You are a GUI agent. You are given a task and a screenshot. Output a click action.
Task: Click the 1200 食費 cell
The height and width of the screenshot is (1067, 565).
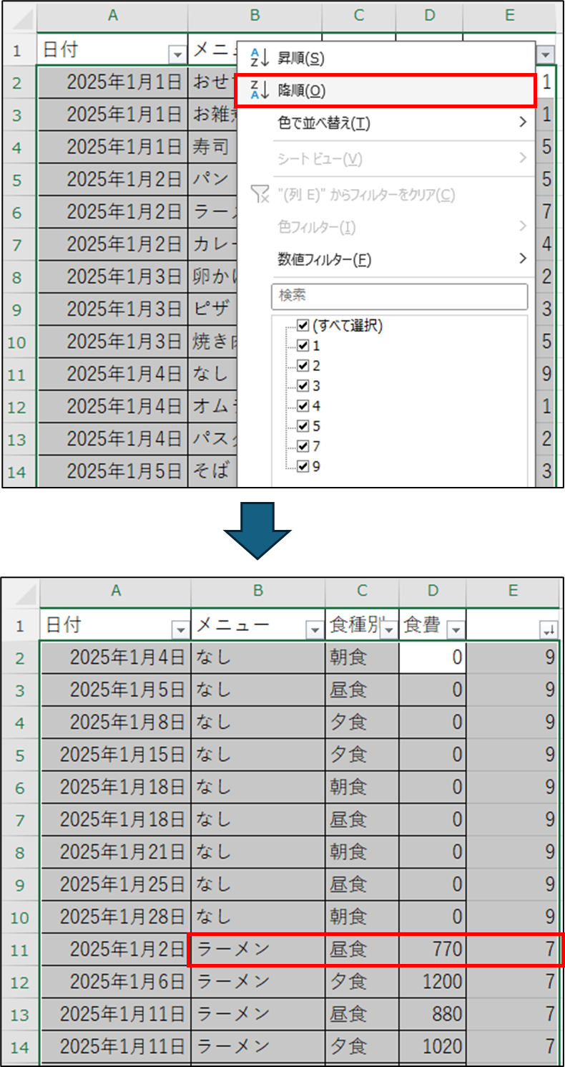[433, 980]
